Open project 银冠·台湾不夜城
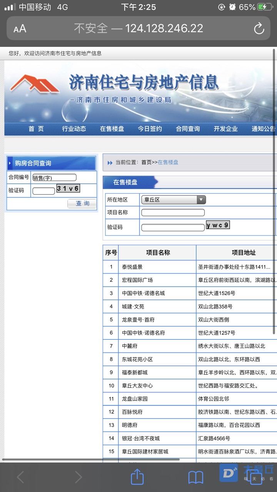This screenshot has width=277, height=492. point(141,438)
